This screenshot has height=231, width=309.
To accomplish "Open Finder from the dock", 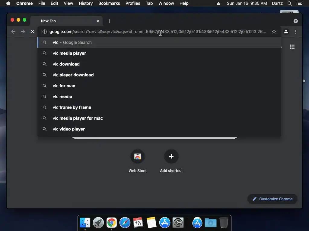I will 85,223.
